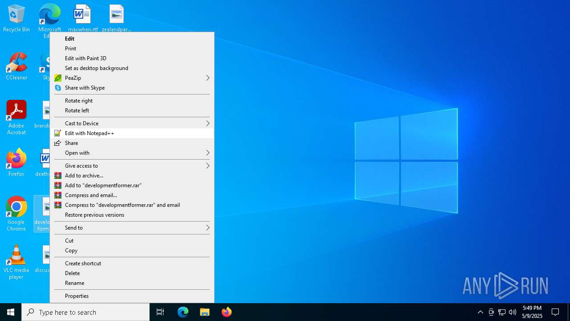Choose Rotate left in the menu
Viewport: 570px width, 321px height.
tap(132, 111)
